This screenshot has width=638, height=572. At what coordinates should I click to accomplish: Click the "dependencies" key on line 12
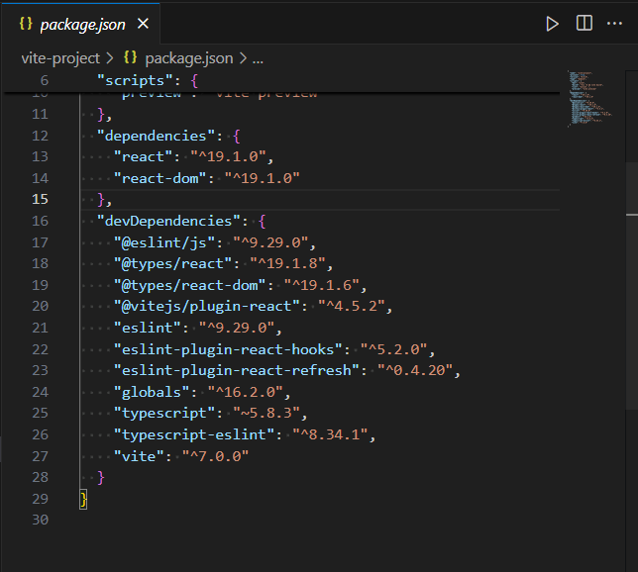tap(156, 136)
